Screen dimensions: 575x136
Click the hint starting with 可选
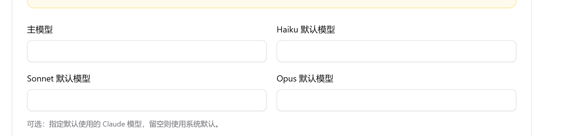point(123,124)
